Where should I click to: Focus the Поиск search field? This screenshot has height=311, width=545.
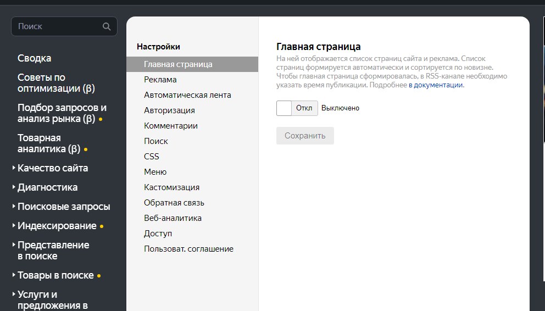pyautogui.click(x=64, y=26)
